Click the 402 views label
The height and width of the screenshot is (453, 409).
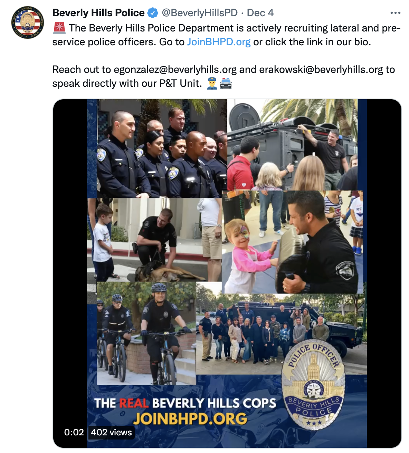click(111, 432)
